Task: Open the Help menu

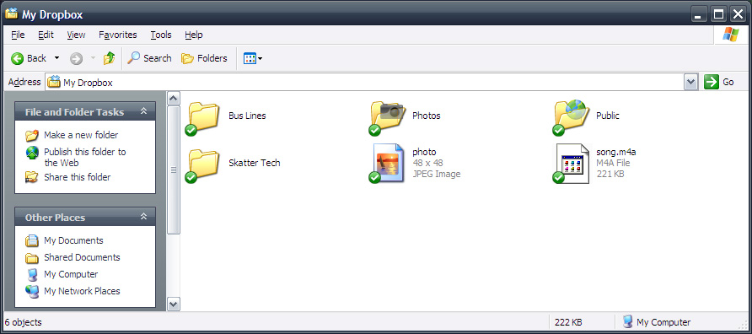Action: click(x=194, y=35)
